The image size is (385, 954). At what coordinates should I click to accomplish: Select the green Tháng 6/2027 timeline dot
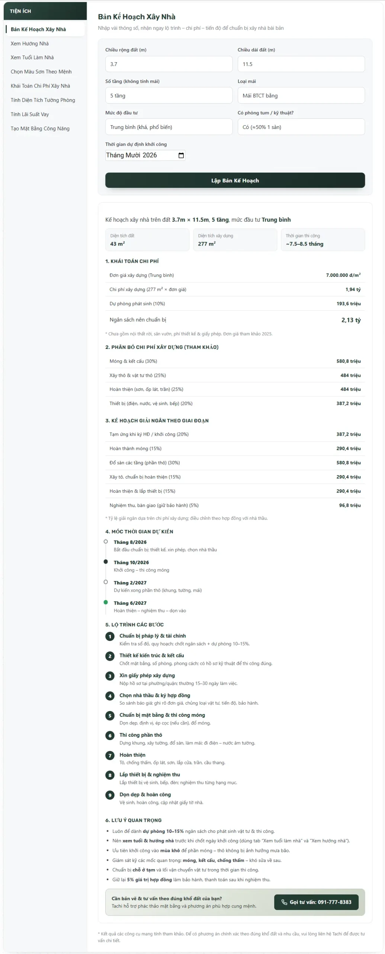(106, 602)
